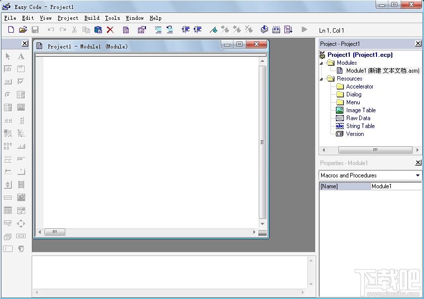Image resolution: width=424 pixels, height=299 pixels.
Task: Select the OK Button control tool
Action: point(8,82)
